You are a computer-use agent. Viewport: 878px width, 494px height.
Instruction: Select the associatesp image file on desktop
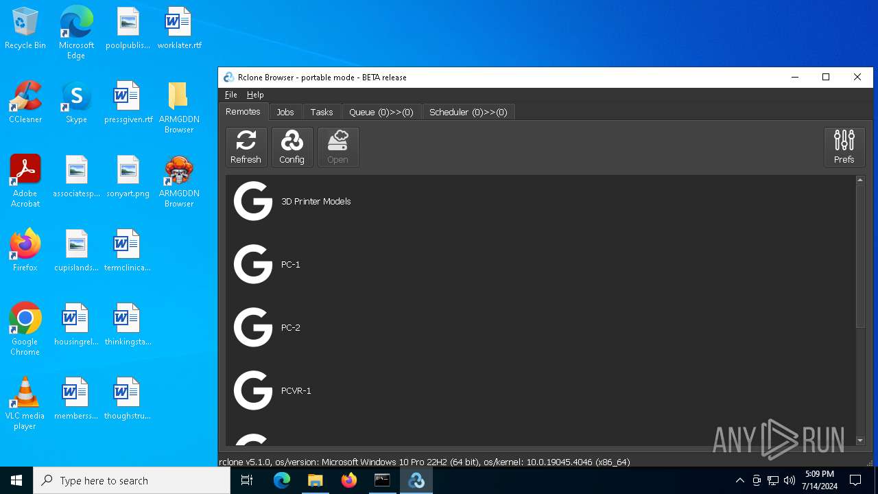click(x=76, y=176)
